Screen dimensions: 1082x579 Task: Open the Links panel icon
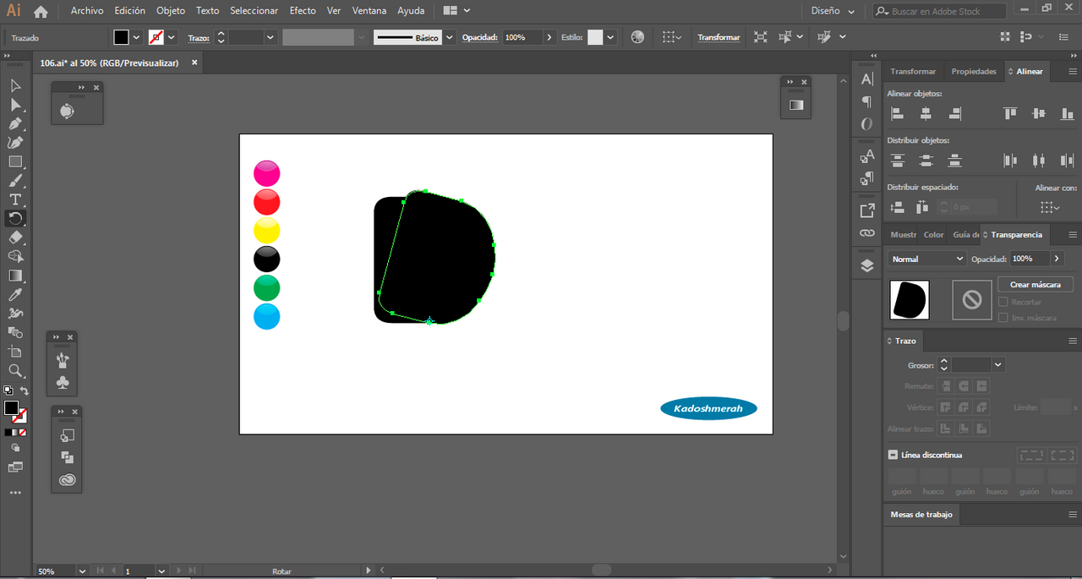866,232
